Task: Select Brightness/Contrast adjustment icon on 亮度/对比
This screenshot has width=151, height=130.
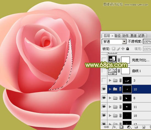Action: (x=113, y=59)
